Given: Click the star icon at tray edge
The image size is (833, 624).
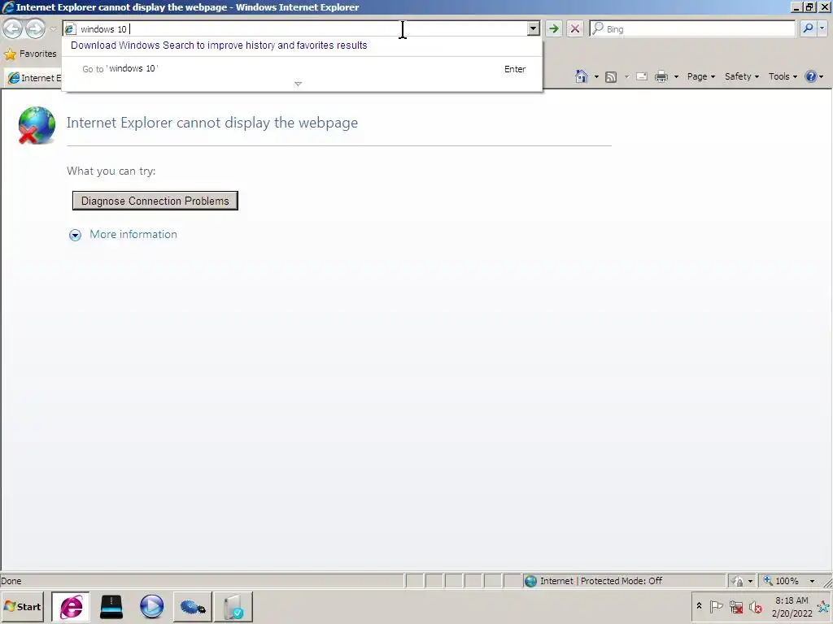Looking at the screenshot, I should [x=825, y=606].
